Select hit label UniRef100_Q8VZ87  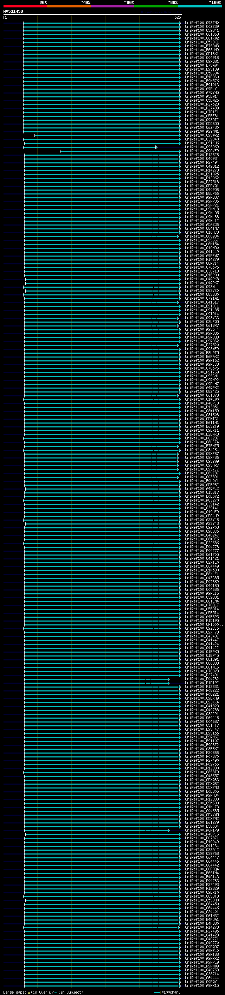(x=202, y=473)
